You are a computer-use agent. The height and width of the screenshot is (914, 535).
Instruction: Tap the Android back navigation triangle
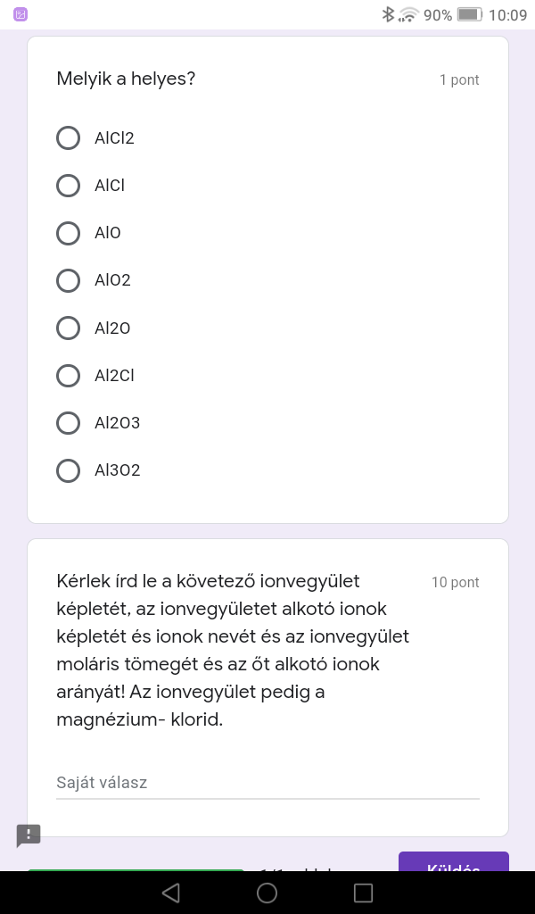(x=171, y=893)
